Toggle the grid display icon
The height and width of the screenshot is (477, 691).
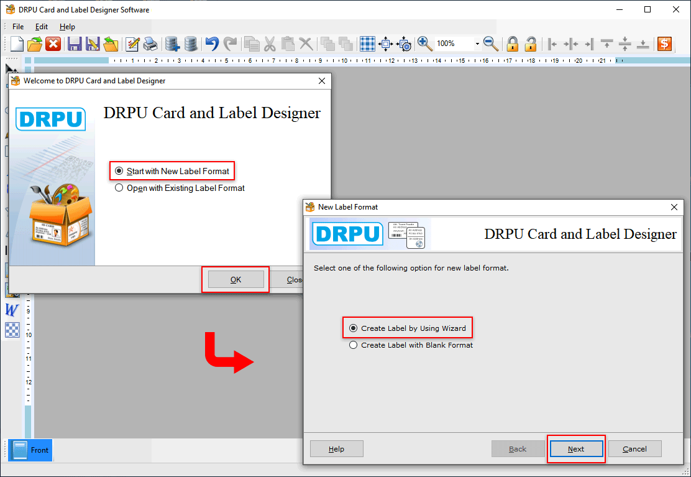(x=367, y=44)
